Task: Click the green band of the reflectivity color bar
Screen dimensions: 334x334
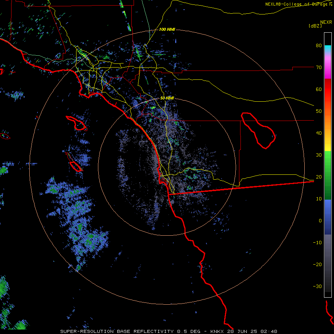Action: [328, 175]
